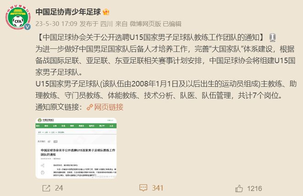Click the bracketed U15 headline text
The width and height of the screenshot is (303, 196).
pyautogui.click(x=151, y=37)
